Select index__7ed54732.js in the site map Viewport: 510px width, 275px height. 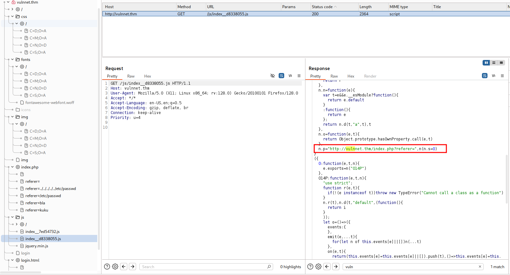[x=43, y=231]
